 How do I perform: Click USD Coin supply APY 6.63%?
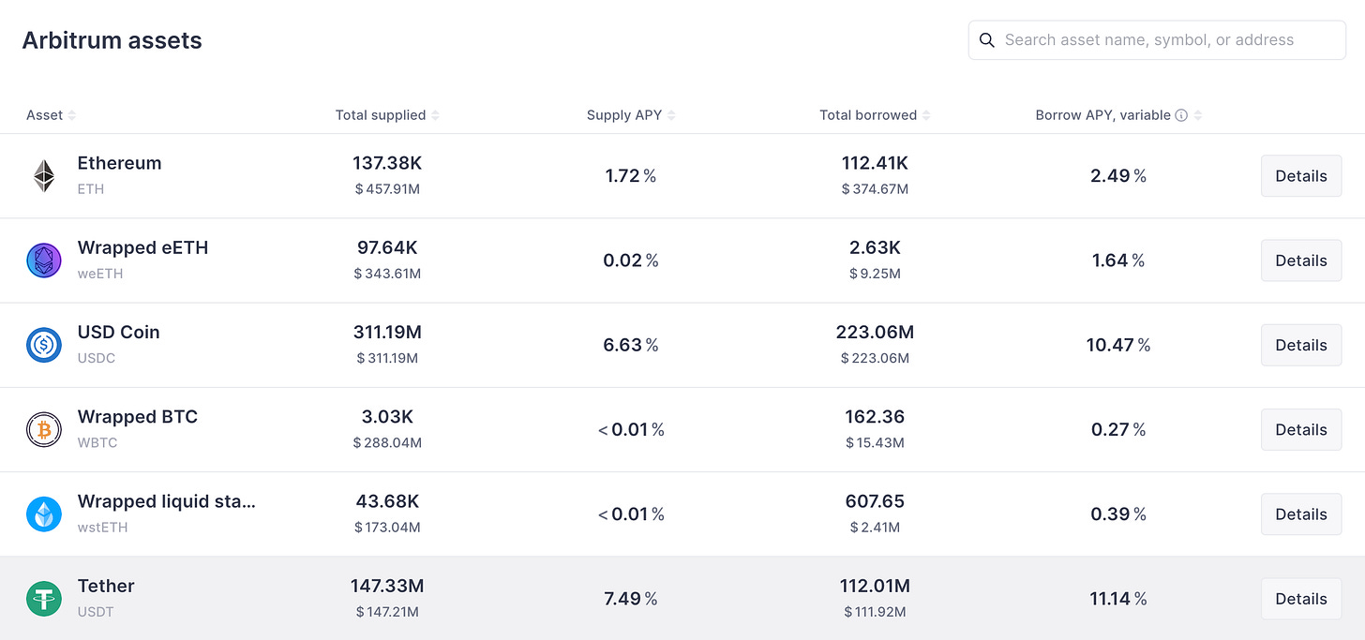(631, 345)
